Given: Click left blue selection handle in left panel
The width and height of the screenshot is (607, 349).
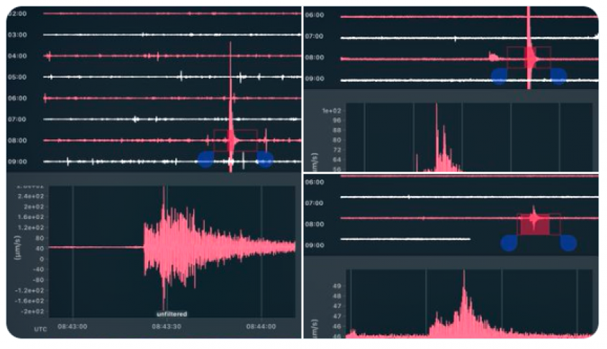Looking at the screenshot, I should (x=206, y=159).
